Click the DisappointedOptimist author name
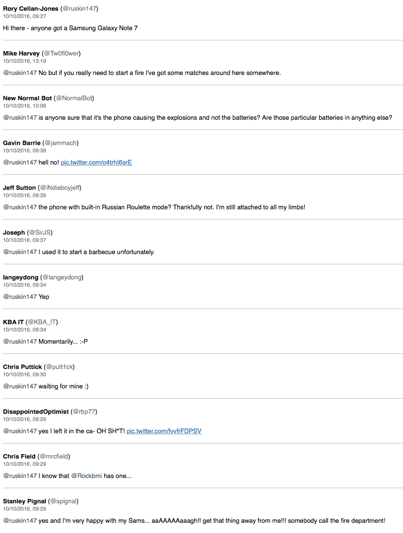 [36, 412]
